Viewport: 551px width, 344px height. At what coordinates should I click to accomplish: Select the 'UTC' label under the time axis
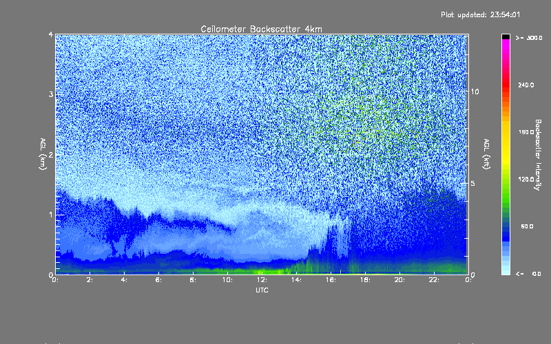[x=262, y=290]
